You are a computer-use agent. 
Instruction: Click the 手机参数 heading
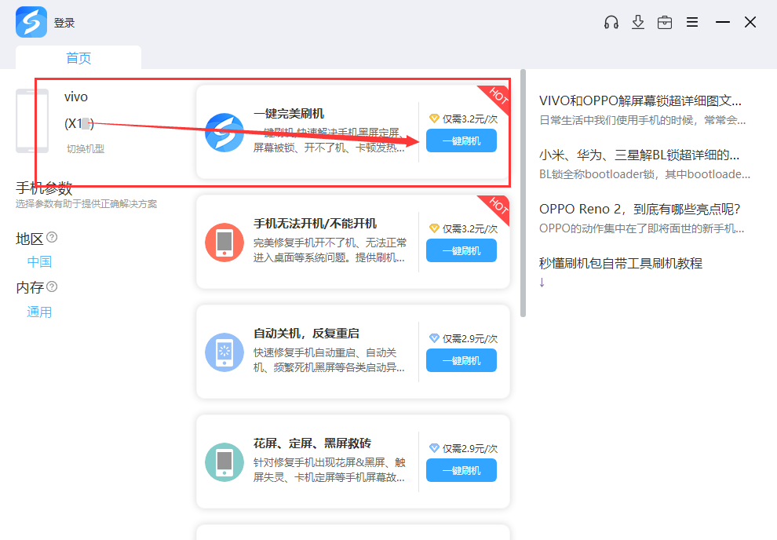44,188
